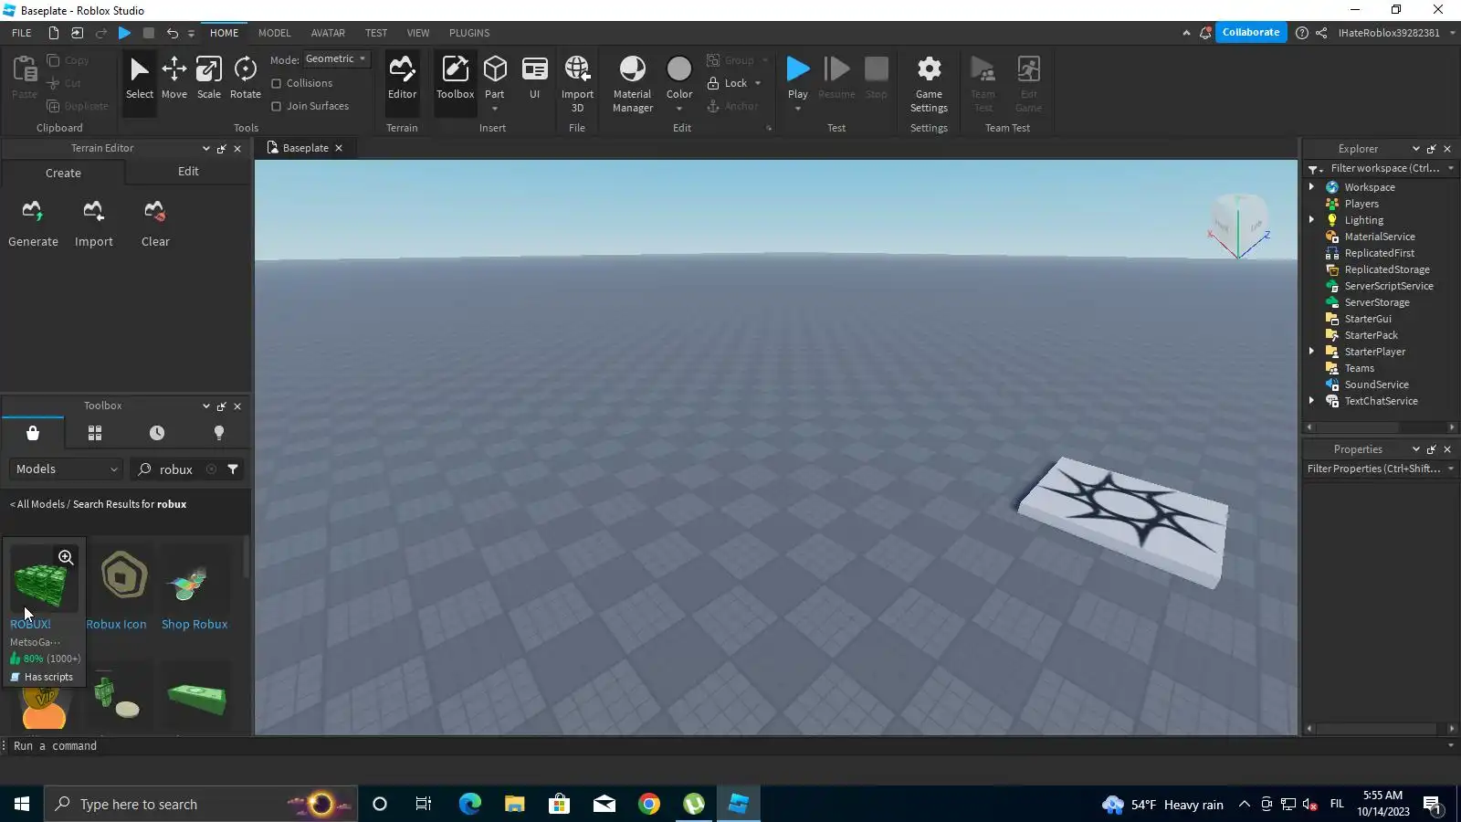1461x822 pixels.
Task: Open the Help question mark icon
Action: click(1302, 33)
